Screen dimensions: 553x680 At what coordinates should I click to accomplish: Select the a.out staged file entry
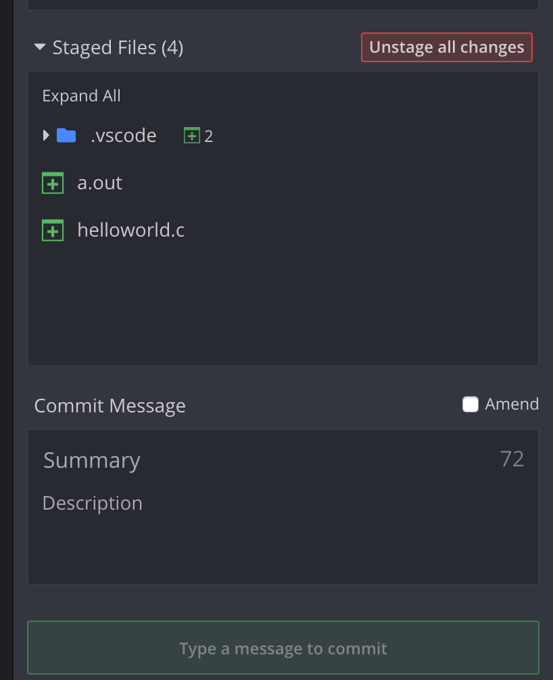[99, 183]
